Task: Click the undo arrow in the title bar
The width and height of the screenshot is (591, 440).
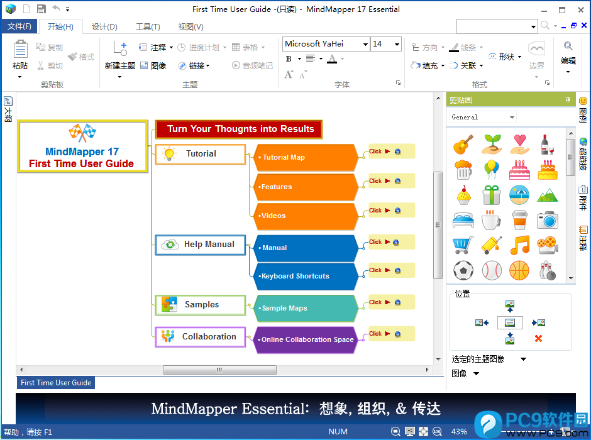Action: tap(56, 8)
